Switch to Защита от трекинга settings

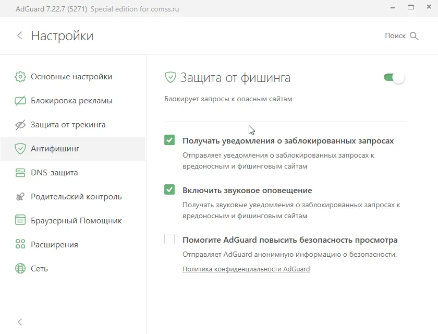point(73,125)
